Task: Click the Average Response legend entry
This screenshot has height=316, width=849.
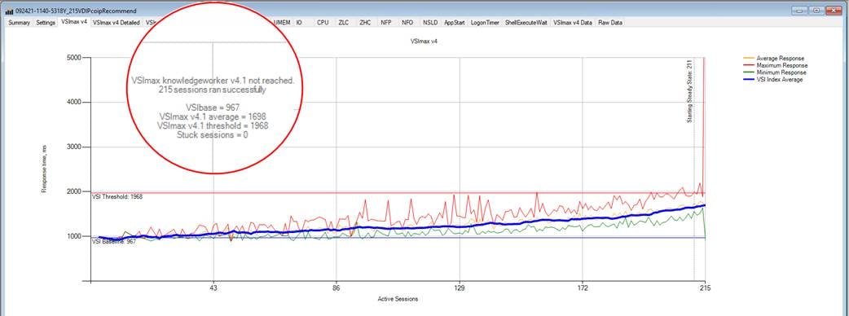Action: (781, 59)
